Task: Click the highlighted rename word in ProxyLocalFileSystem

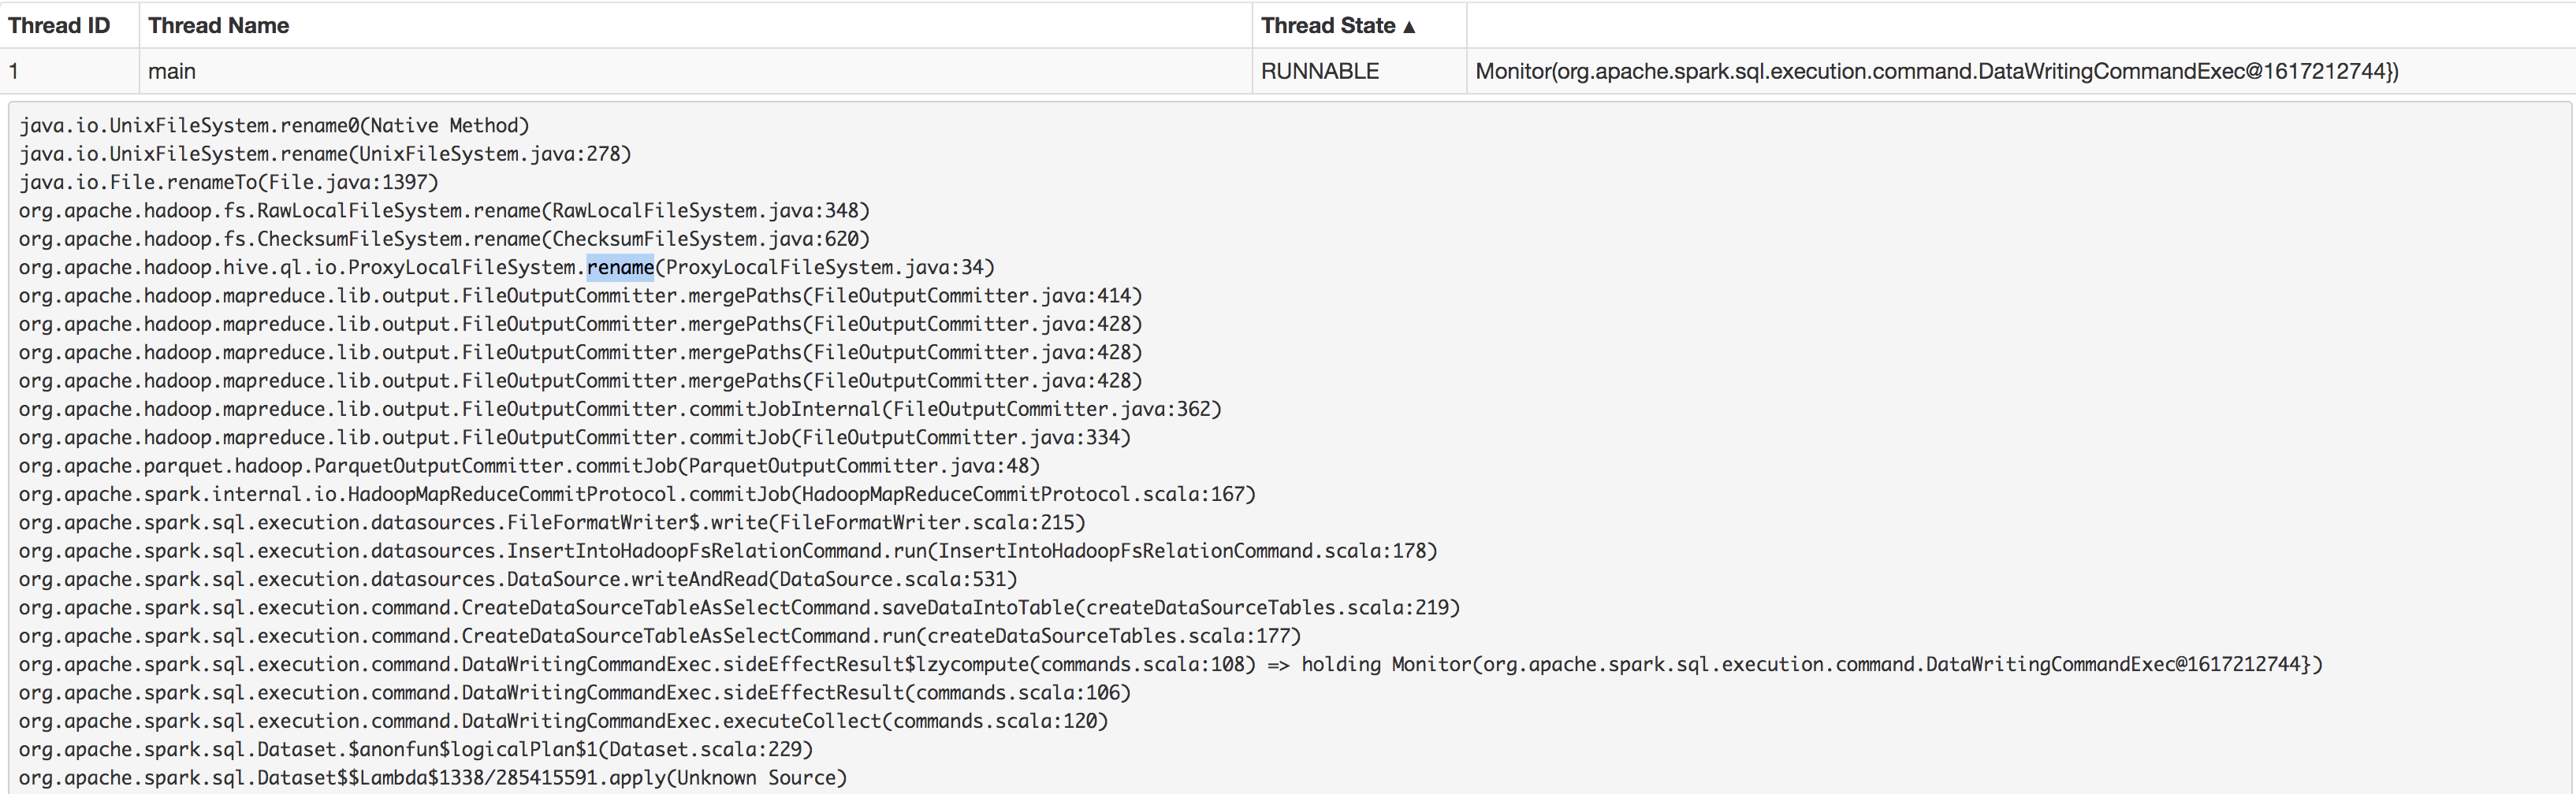Action: click(620, 268)
